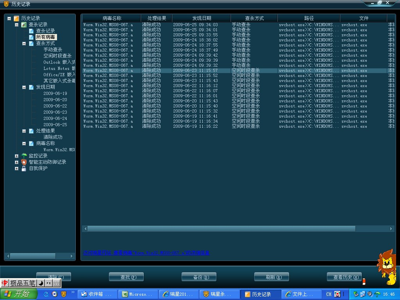Sort by 处理结果 column header
The height and width of the screenshot is (300, 400).
tap(156, 18)
